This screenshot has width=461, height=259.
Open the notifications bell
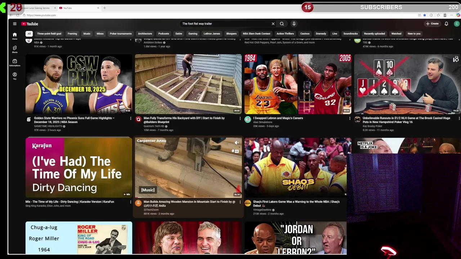click(x=446, y=24)
